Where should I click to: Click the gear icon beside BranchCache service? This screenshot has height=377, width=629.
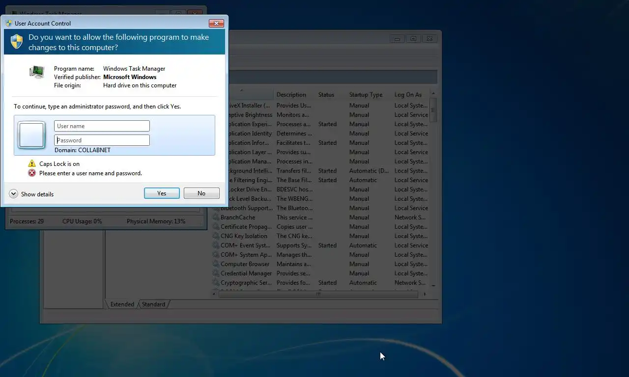pyautogui.click(x=216, y=217)
